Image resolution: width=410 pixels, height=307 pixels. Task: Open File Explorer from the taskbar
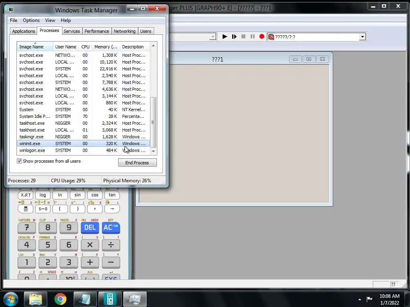[x=36, y=299]
